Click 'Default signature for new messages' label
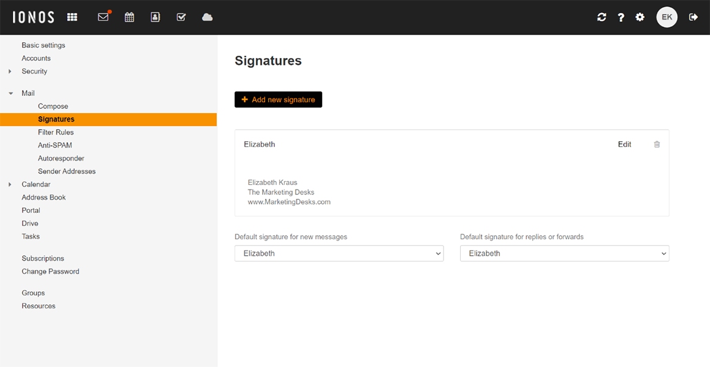This screenshot has height=367, width=710. pos(291,237)
